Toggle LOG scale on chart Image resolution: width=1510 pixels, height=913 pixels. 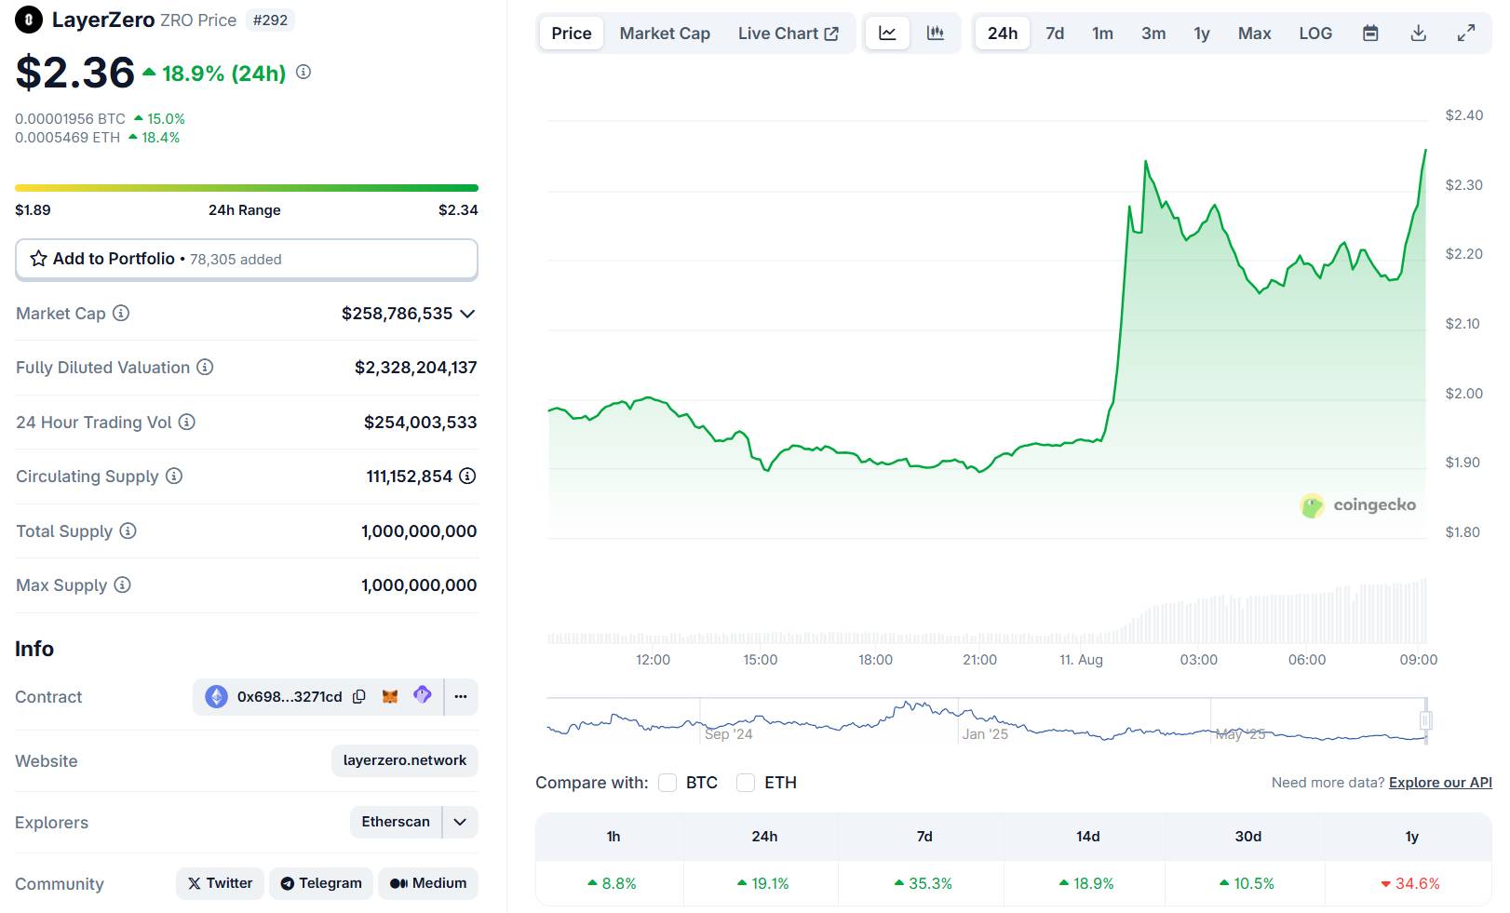(1315, 34)
